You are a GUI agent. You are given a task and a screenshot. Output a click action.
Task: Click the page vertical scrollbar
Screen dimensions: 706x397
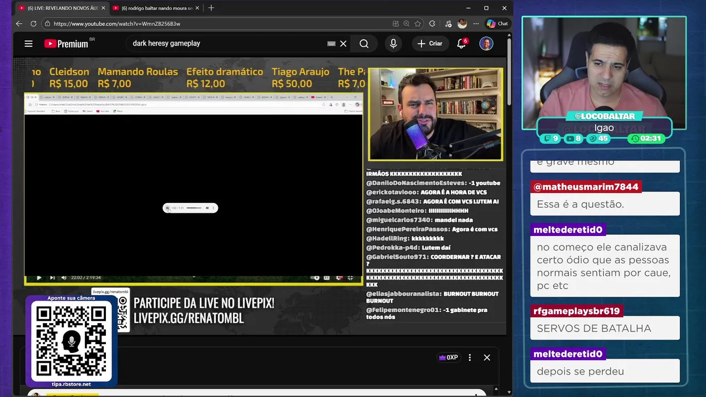pyautogui.click(x=510, y=72)
